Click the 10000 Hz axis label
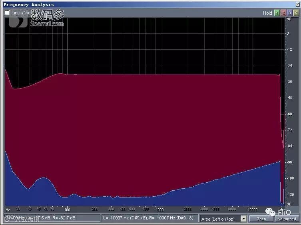The width and height of the screenshot is (301, 225). (x=253, y=209)
